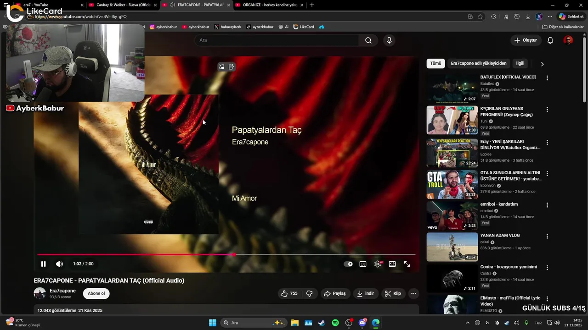Download the video using İndir button
The width and height of the screenshot is (588, 330).
(366, 293)
